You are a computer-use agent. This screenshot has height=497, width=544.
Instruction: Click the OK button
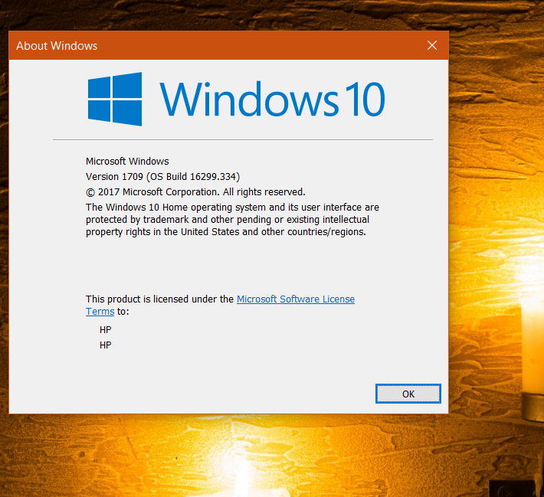click(x=408, y=394)
